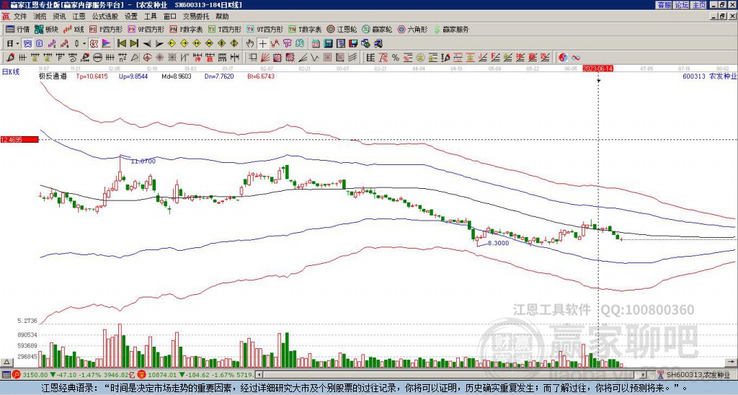The width and height of the screenshot is (738, 395).
Task: Open the 交易委托 menu
Action: [196, 17]
